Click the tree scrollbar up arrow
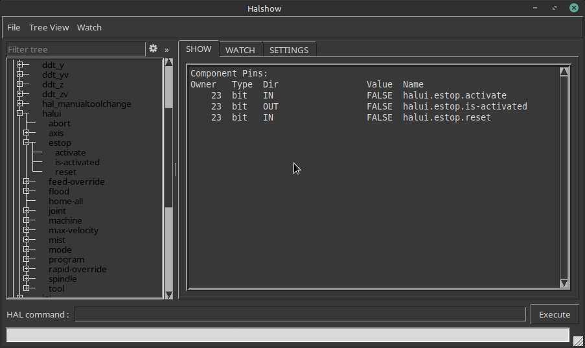This screenshot has width=585, height=348. 168,62
